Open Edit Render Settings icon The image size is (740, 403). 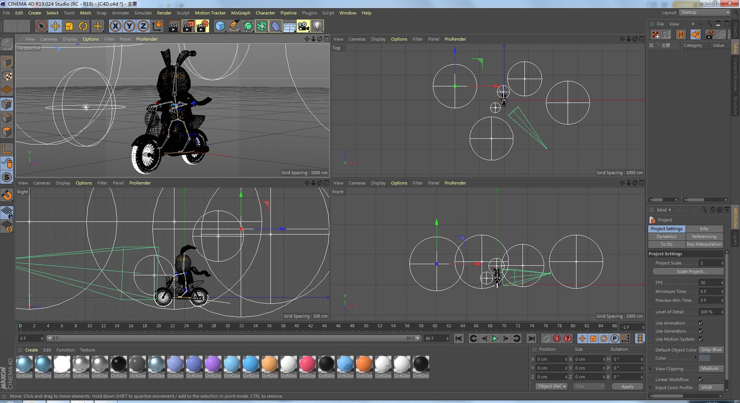pyautogui.click(x=202, y=26)
